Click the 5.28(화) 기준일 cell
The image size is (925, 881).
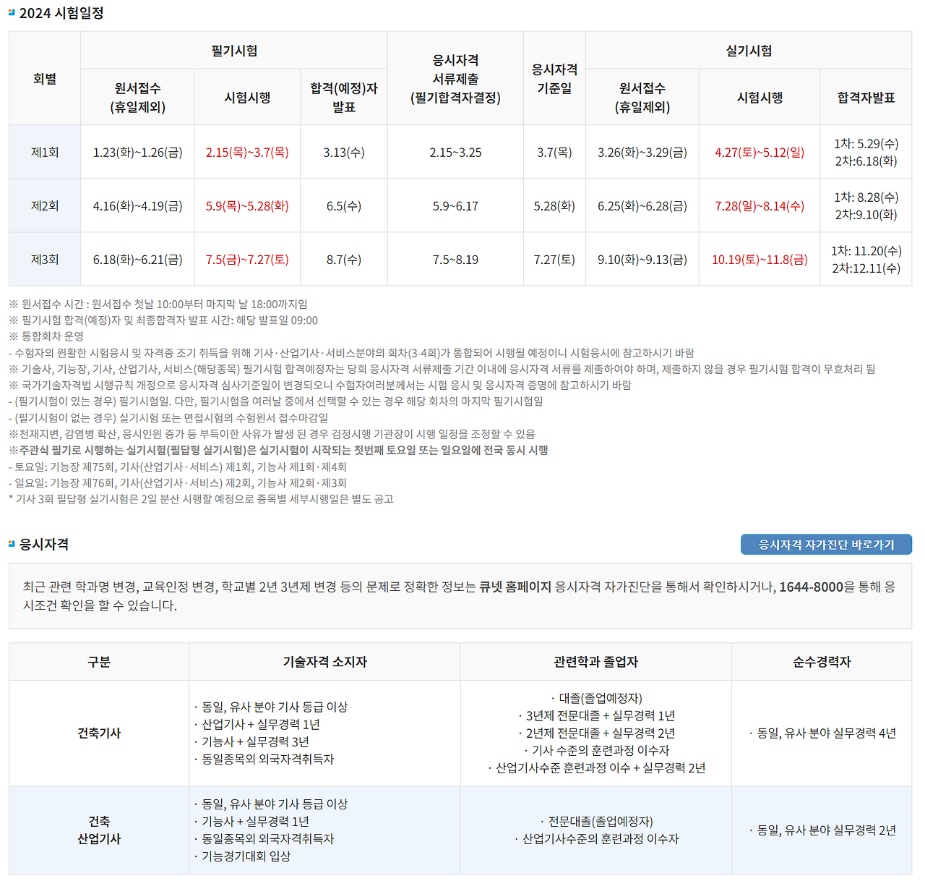coord(554,205)
